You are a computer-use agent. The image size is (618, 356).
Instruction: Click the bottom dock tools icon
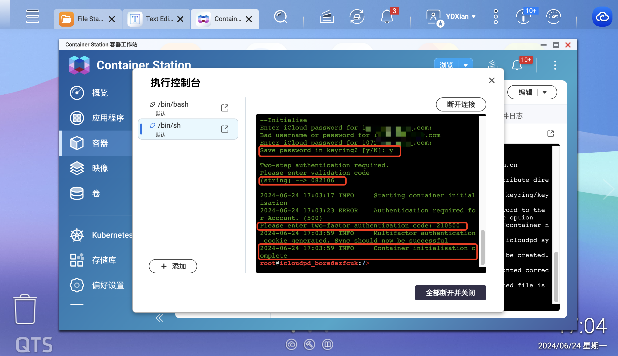[310, 344]
